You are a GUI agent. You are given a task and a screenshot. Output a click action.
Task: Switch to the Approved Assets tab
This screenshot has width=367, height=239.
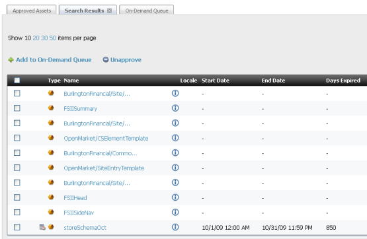pyautogui.click(x=32, y=11)
